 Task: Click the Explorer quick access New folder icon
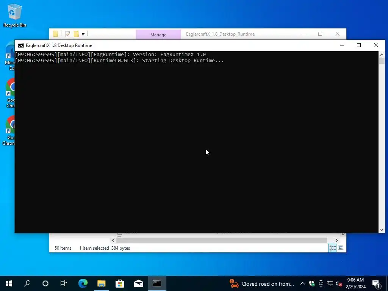tap(76, 34)
